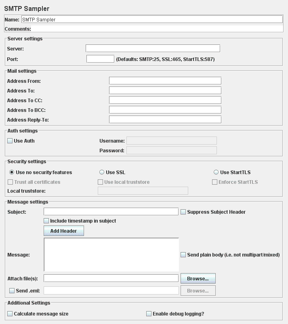Image resolution: width=288 pixels, height=324 pixels.
Task: Enable Include timestamp in subject
Action: click(x=46, y=221)
